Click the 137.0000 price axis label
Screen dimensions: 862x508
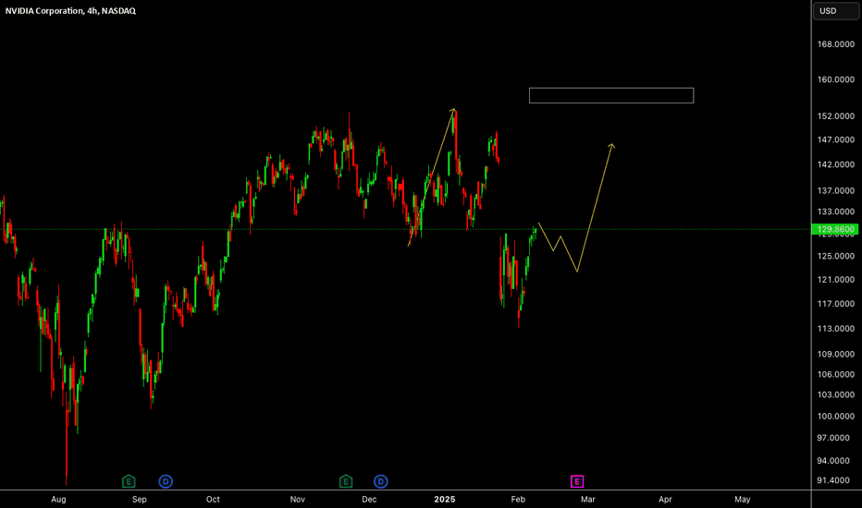(835, 190)
